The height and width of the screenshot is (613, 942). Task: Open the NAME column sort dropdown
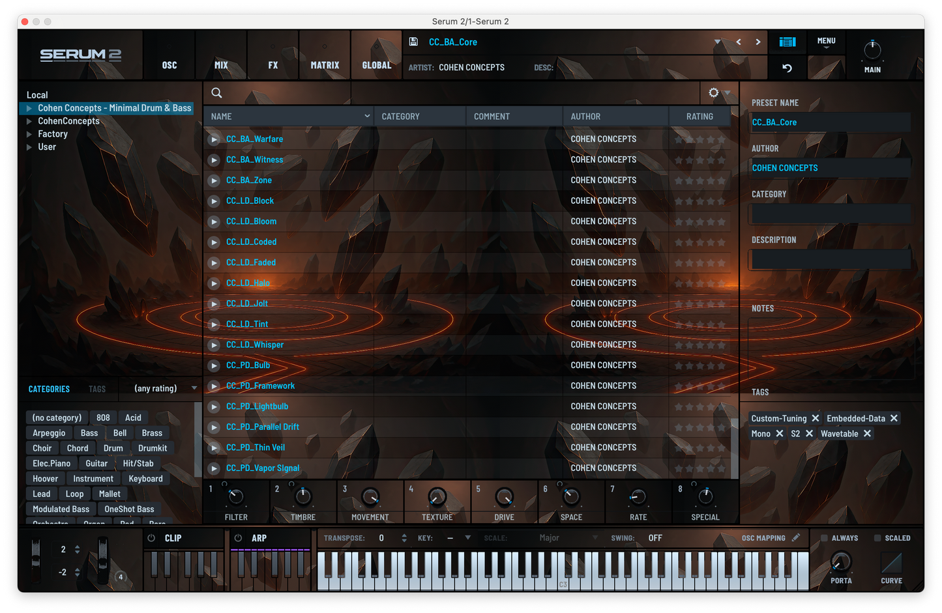(367, 116)
